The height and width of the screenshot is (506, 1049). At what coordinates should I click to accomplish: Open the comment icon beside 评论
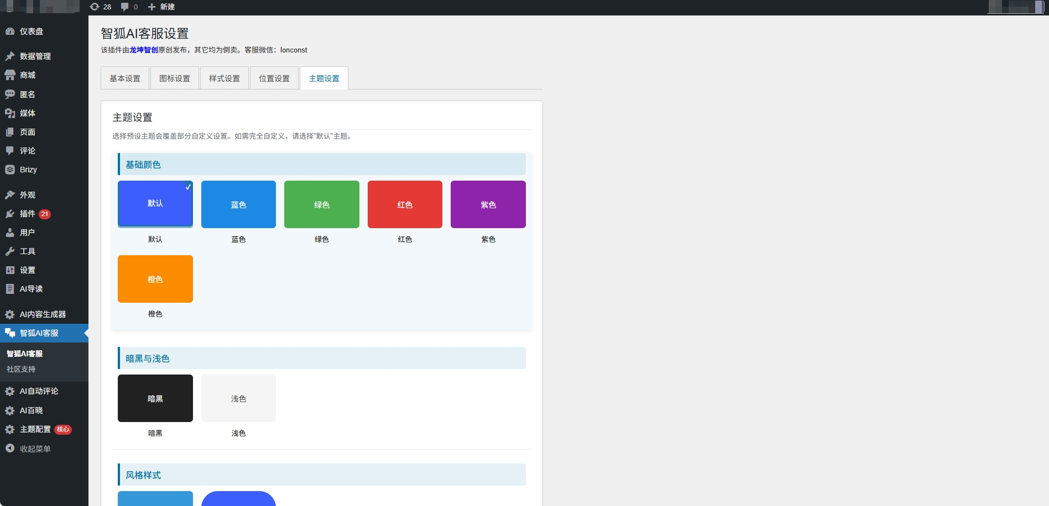[10, 151]
